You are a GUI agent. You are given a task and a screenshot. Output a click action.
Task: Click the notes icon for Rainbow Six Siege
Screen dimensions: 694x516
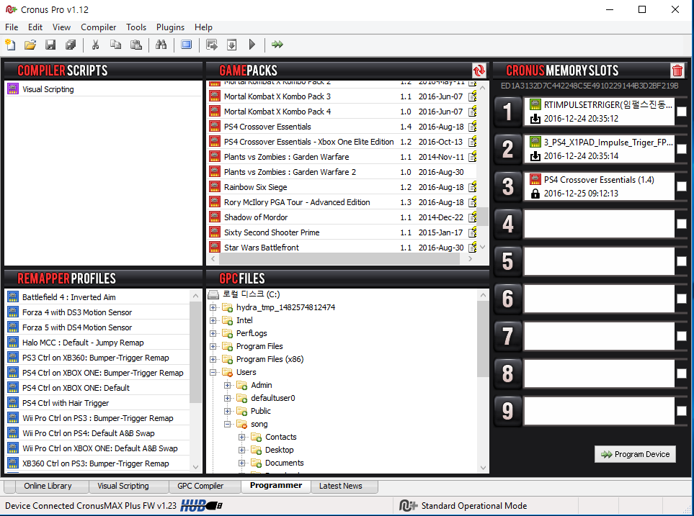coord(472,187)
